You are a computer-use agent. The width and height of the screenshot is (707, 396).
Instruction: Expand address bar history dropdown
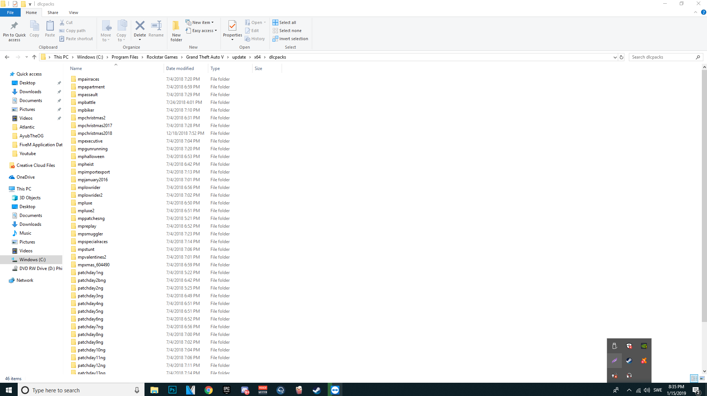[615, 57]
